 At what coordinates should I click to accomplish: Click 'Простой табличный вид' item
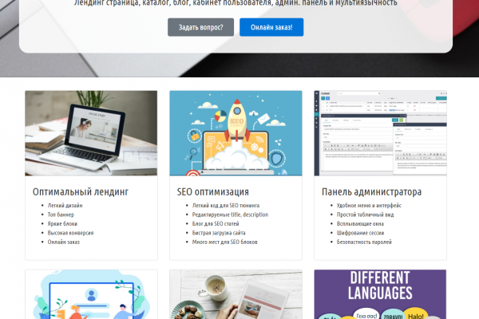[365, 215]
